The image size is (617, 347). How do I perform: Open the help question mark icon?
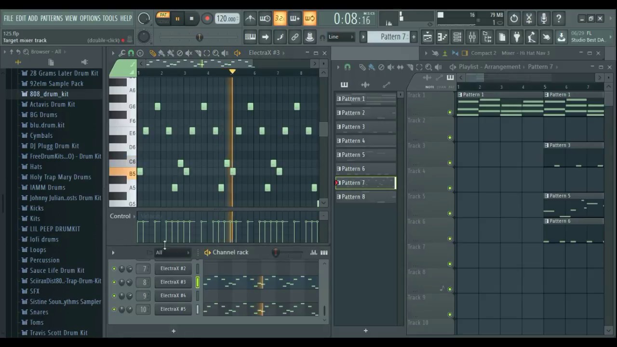[559, 19]
